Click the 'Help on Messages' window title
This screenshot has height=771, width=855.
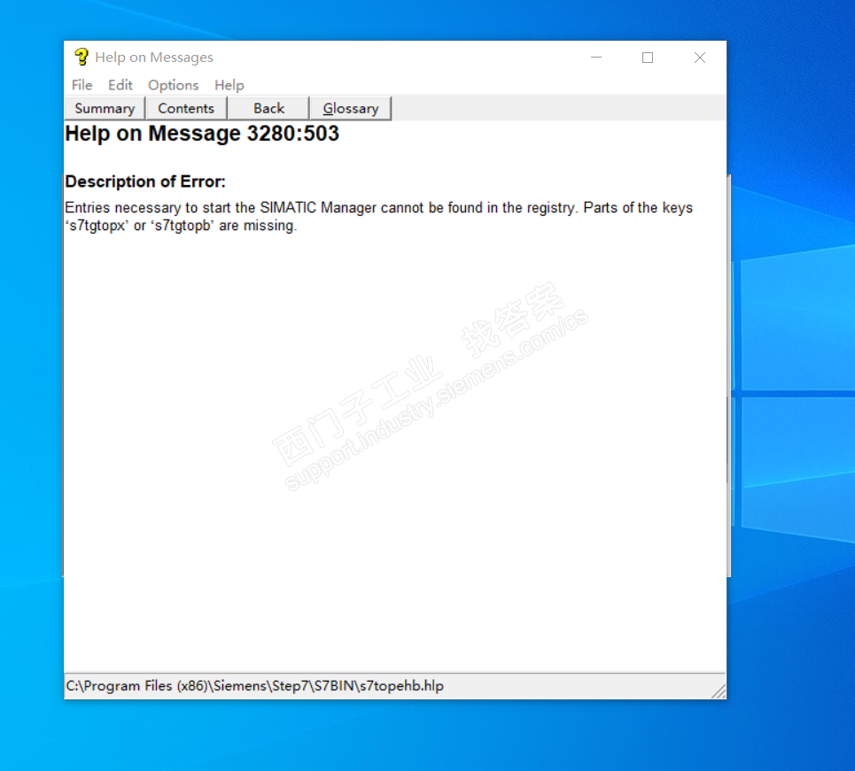point(154,58)
